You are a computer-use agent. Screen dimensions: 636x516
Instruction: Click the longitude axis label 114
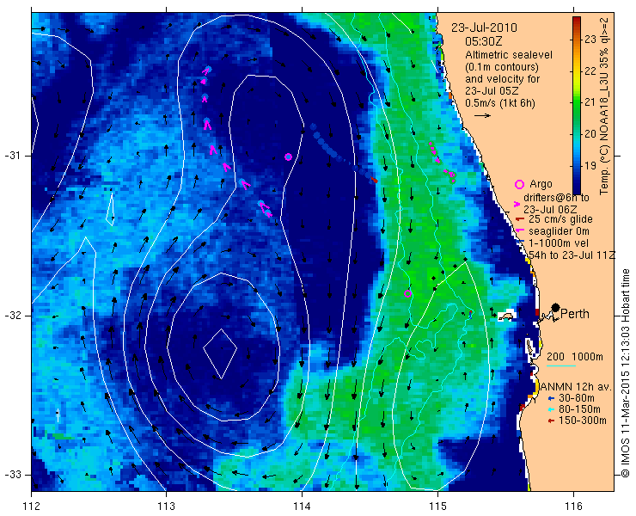(x=303, y=507)
